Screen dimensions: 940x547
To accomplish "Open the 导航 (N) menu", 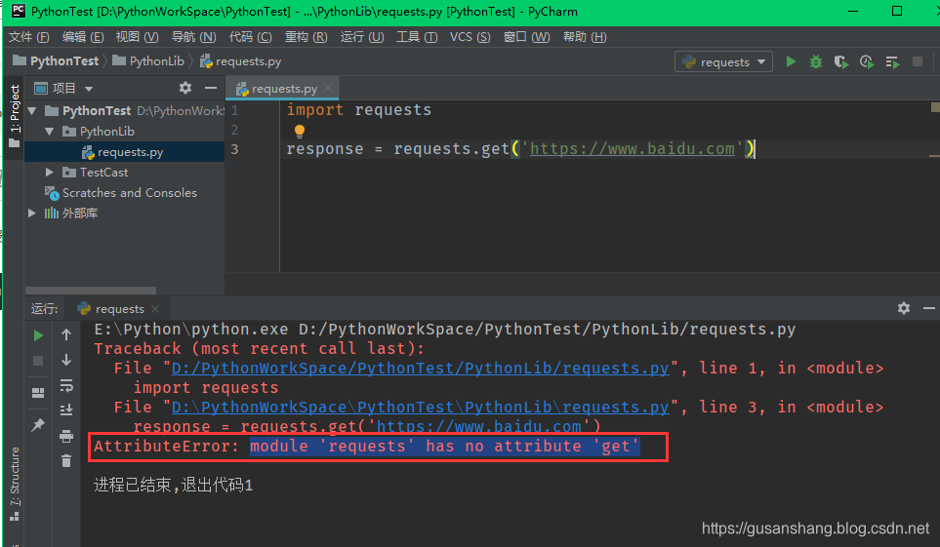I will 193,37.
